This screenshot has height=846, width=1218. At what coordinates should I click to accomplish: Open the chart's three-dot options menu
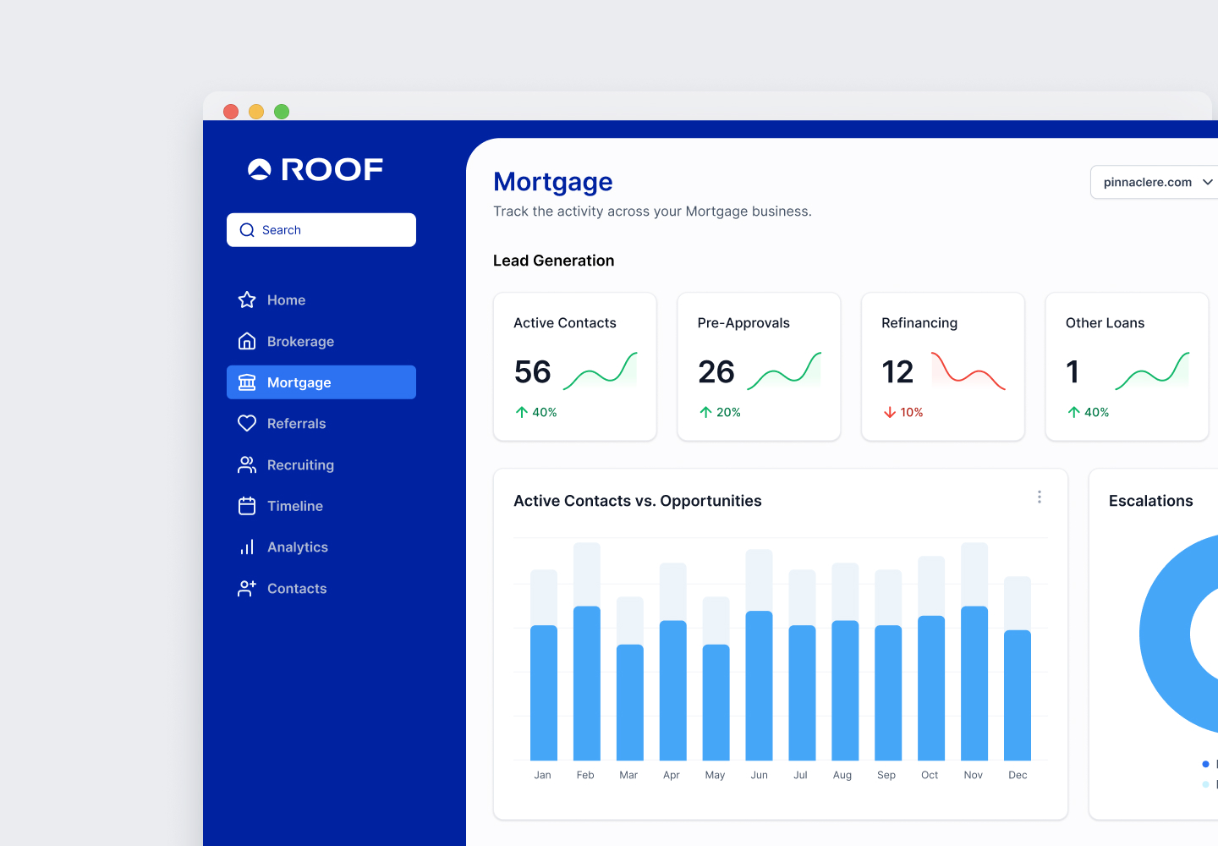click(1040, 497)
